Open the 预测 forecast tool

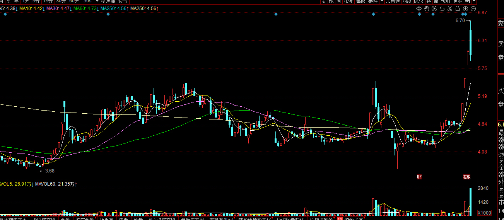pos(445,2)
